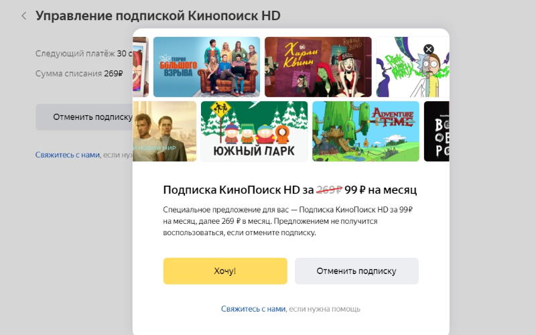536x335 pixels.
Task: Click the yellow Хочу! button
Action: [225, 271]
